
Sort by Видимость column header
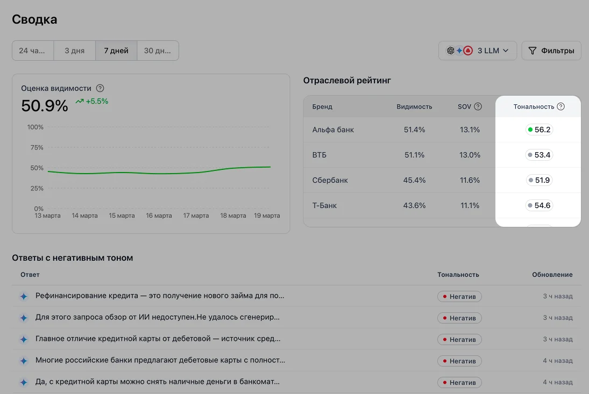click(x=414, y=106)
